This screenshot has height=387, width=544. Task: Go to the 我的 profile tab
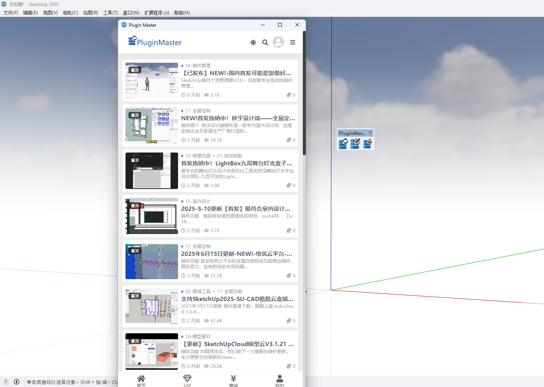point(280,380)
